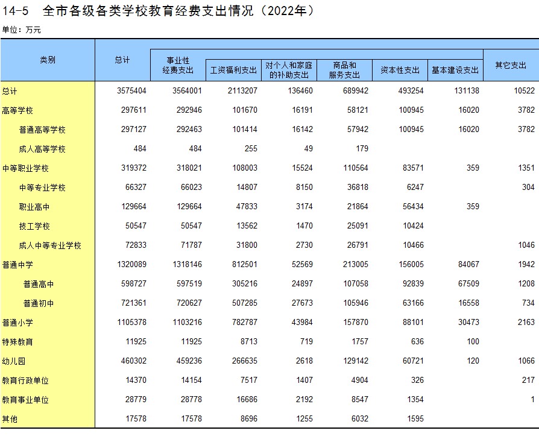
Task: Select the 普通小学 row label
Action: pyautogui.click(x=17, y=323)
